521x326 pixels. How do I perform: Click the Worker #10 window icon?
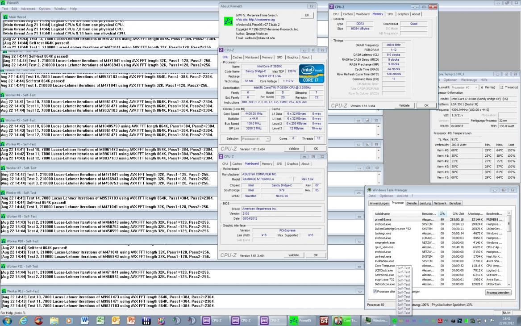(x=3, y=241)
